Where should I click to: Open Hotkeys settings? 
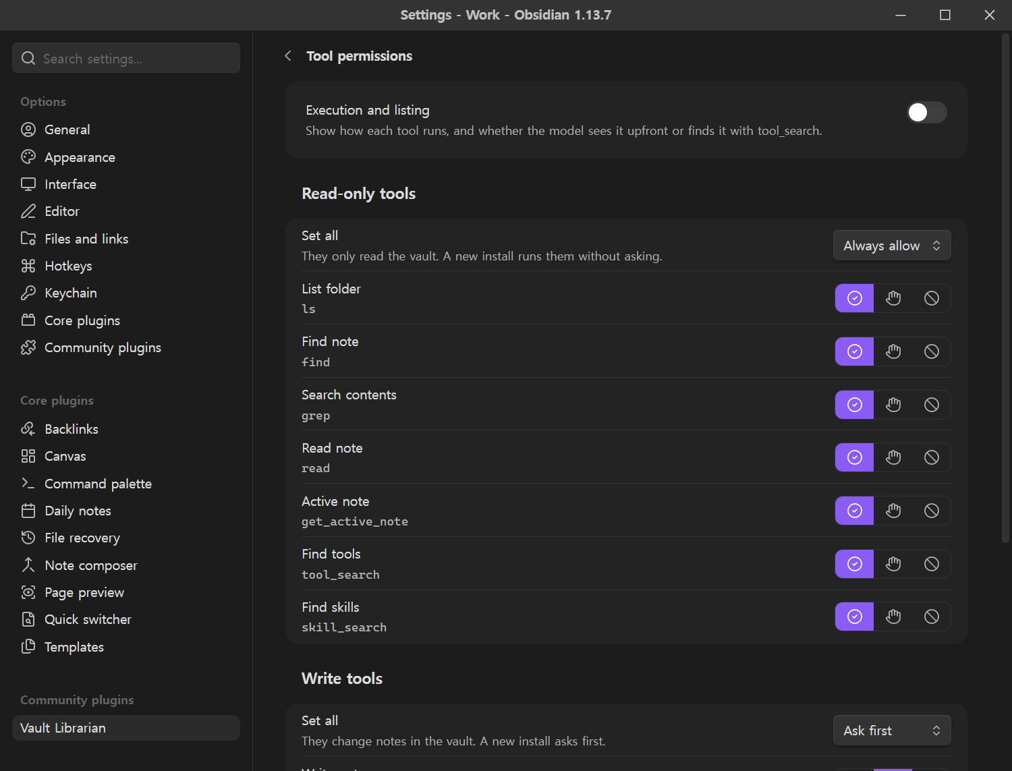(126, 266)
